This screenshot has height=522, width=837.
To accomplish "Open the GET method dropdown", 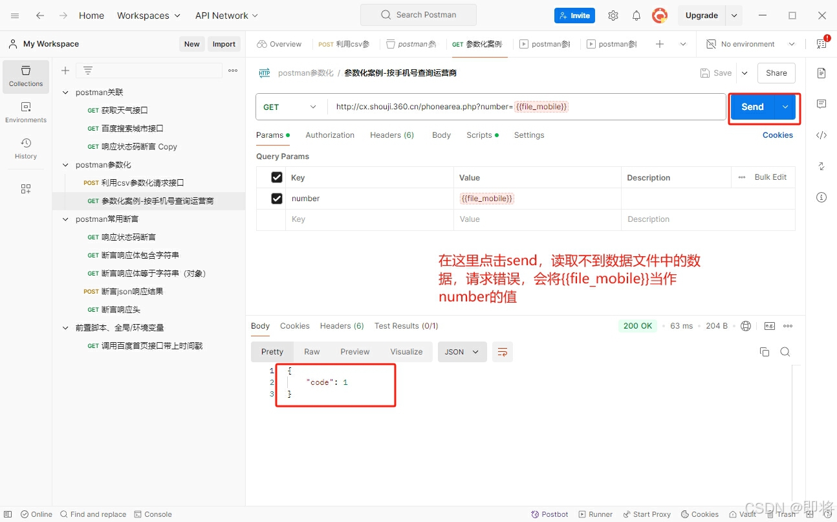I will 291,107.
